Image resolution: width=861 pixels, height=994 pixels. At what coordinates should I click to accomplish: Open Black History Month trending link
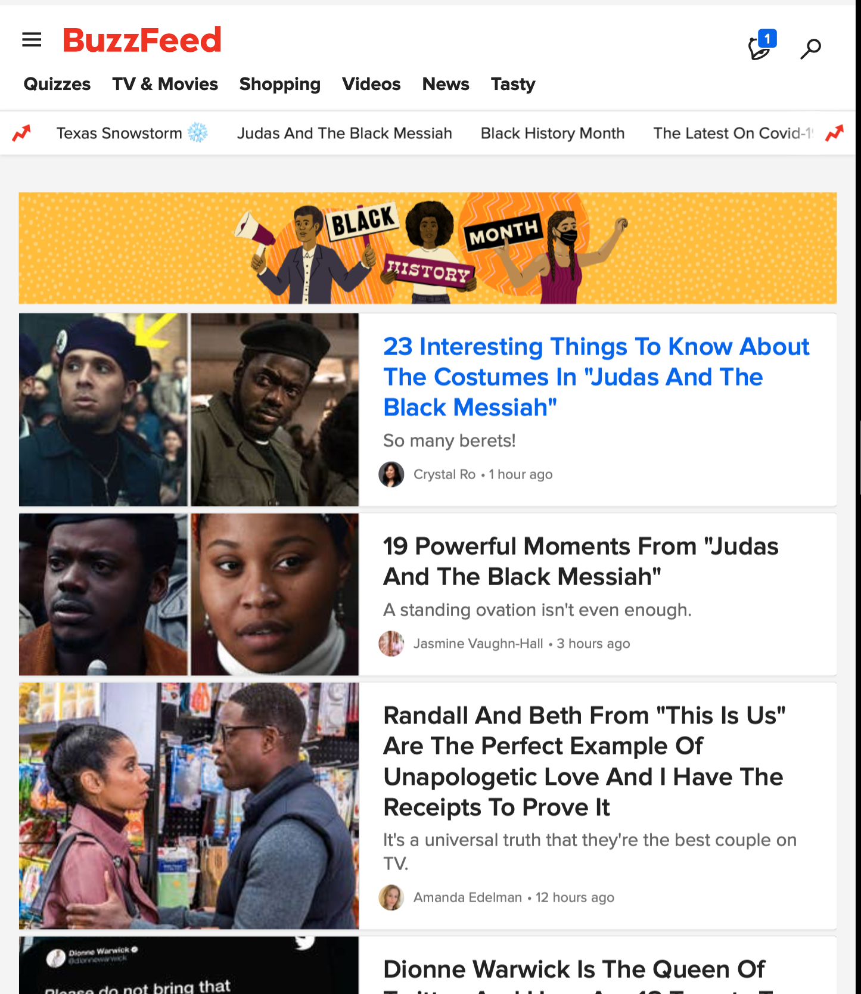[552, 133]
